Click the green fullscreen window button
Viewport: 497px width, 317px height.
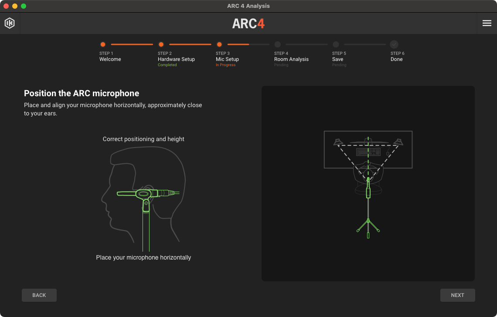24,6
